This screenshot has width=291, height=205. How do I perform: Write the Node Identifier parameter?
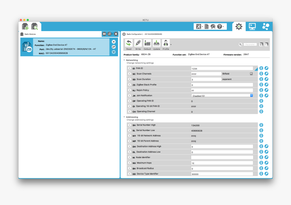tap(267, 157)
